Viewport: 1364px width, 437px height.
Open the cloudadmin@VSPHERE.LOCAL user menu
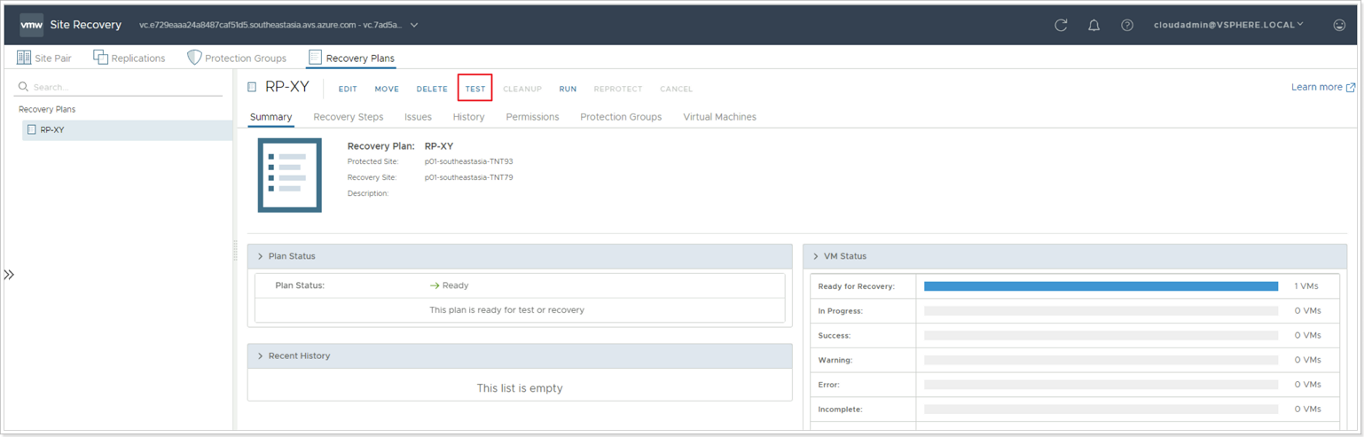pos(1228,25)
